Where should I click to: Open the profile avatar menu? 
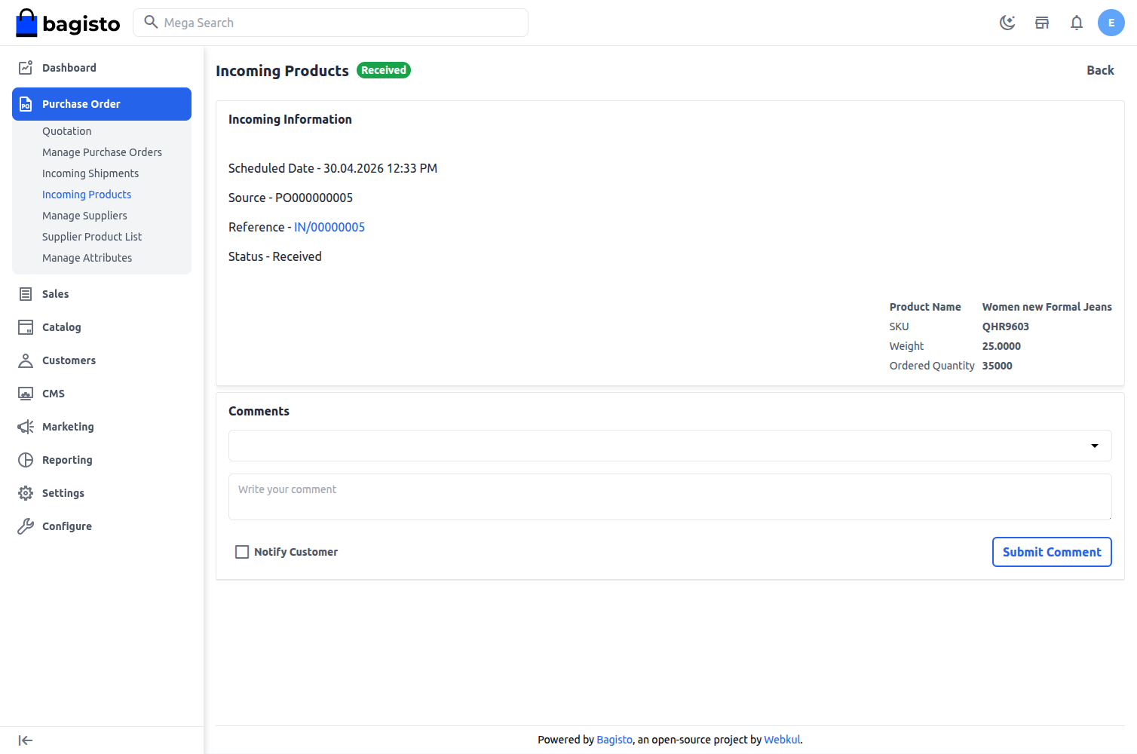[x=1111, y=23]
